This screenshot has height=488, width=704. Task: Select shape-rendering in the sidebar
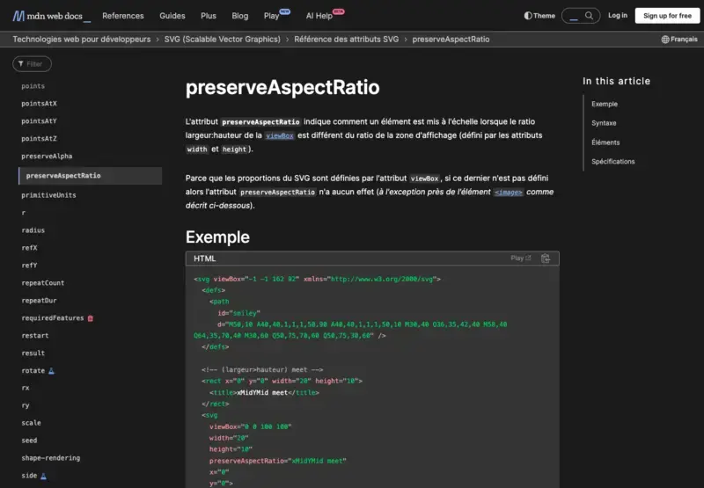[x=51, y=458]
